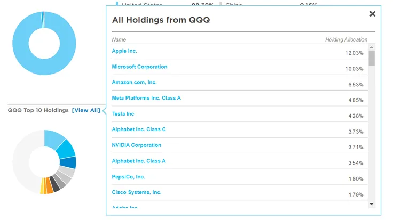Click the Holding Allocation column header

pos(346,40)
